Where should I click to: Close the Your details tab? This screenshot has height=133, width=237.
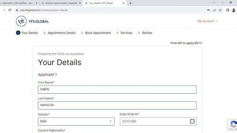click(123, 3)
